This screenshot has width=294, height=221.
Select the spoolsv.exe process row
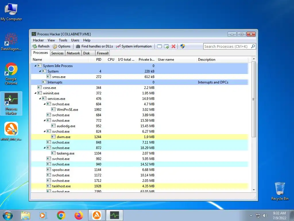(140, 170)
